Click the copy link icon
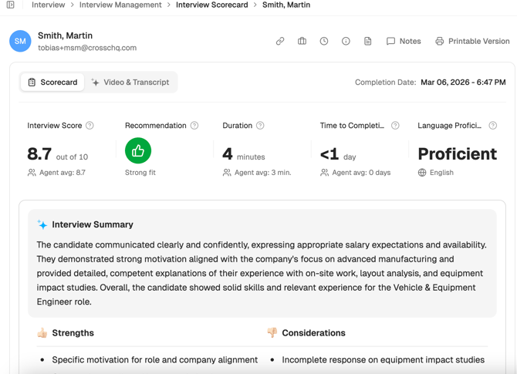 pyautogui.click(x=280, y=41)
